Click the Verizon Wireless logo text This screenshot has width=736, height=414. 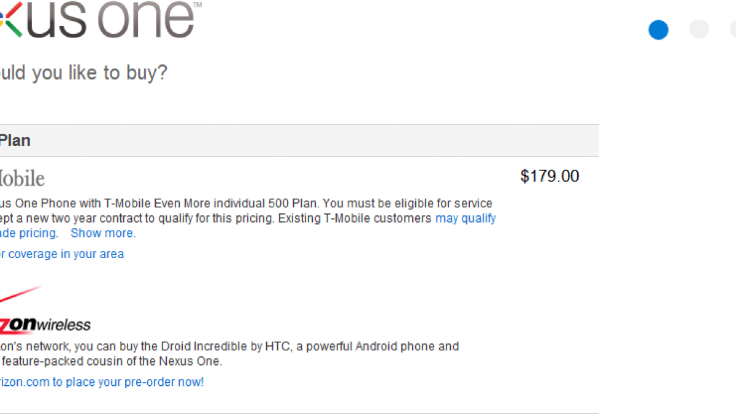[46, 325]
